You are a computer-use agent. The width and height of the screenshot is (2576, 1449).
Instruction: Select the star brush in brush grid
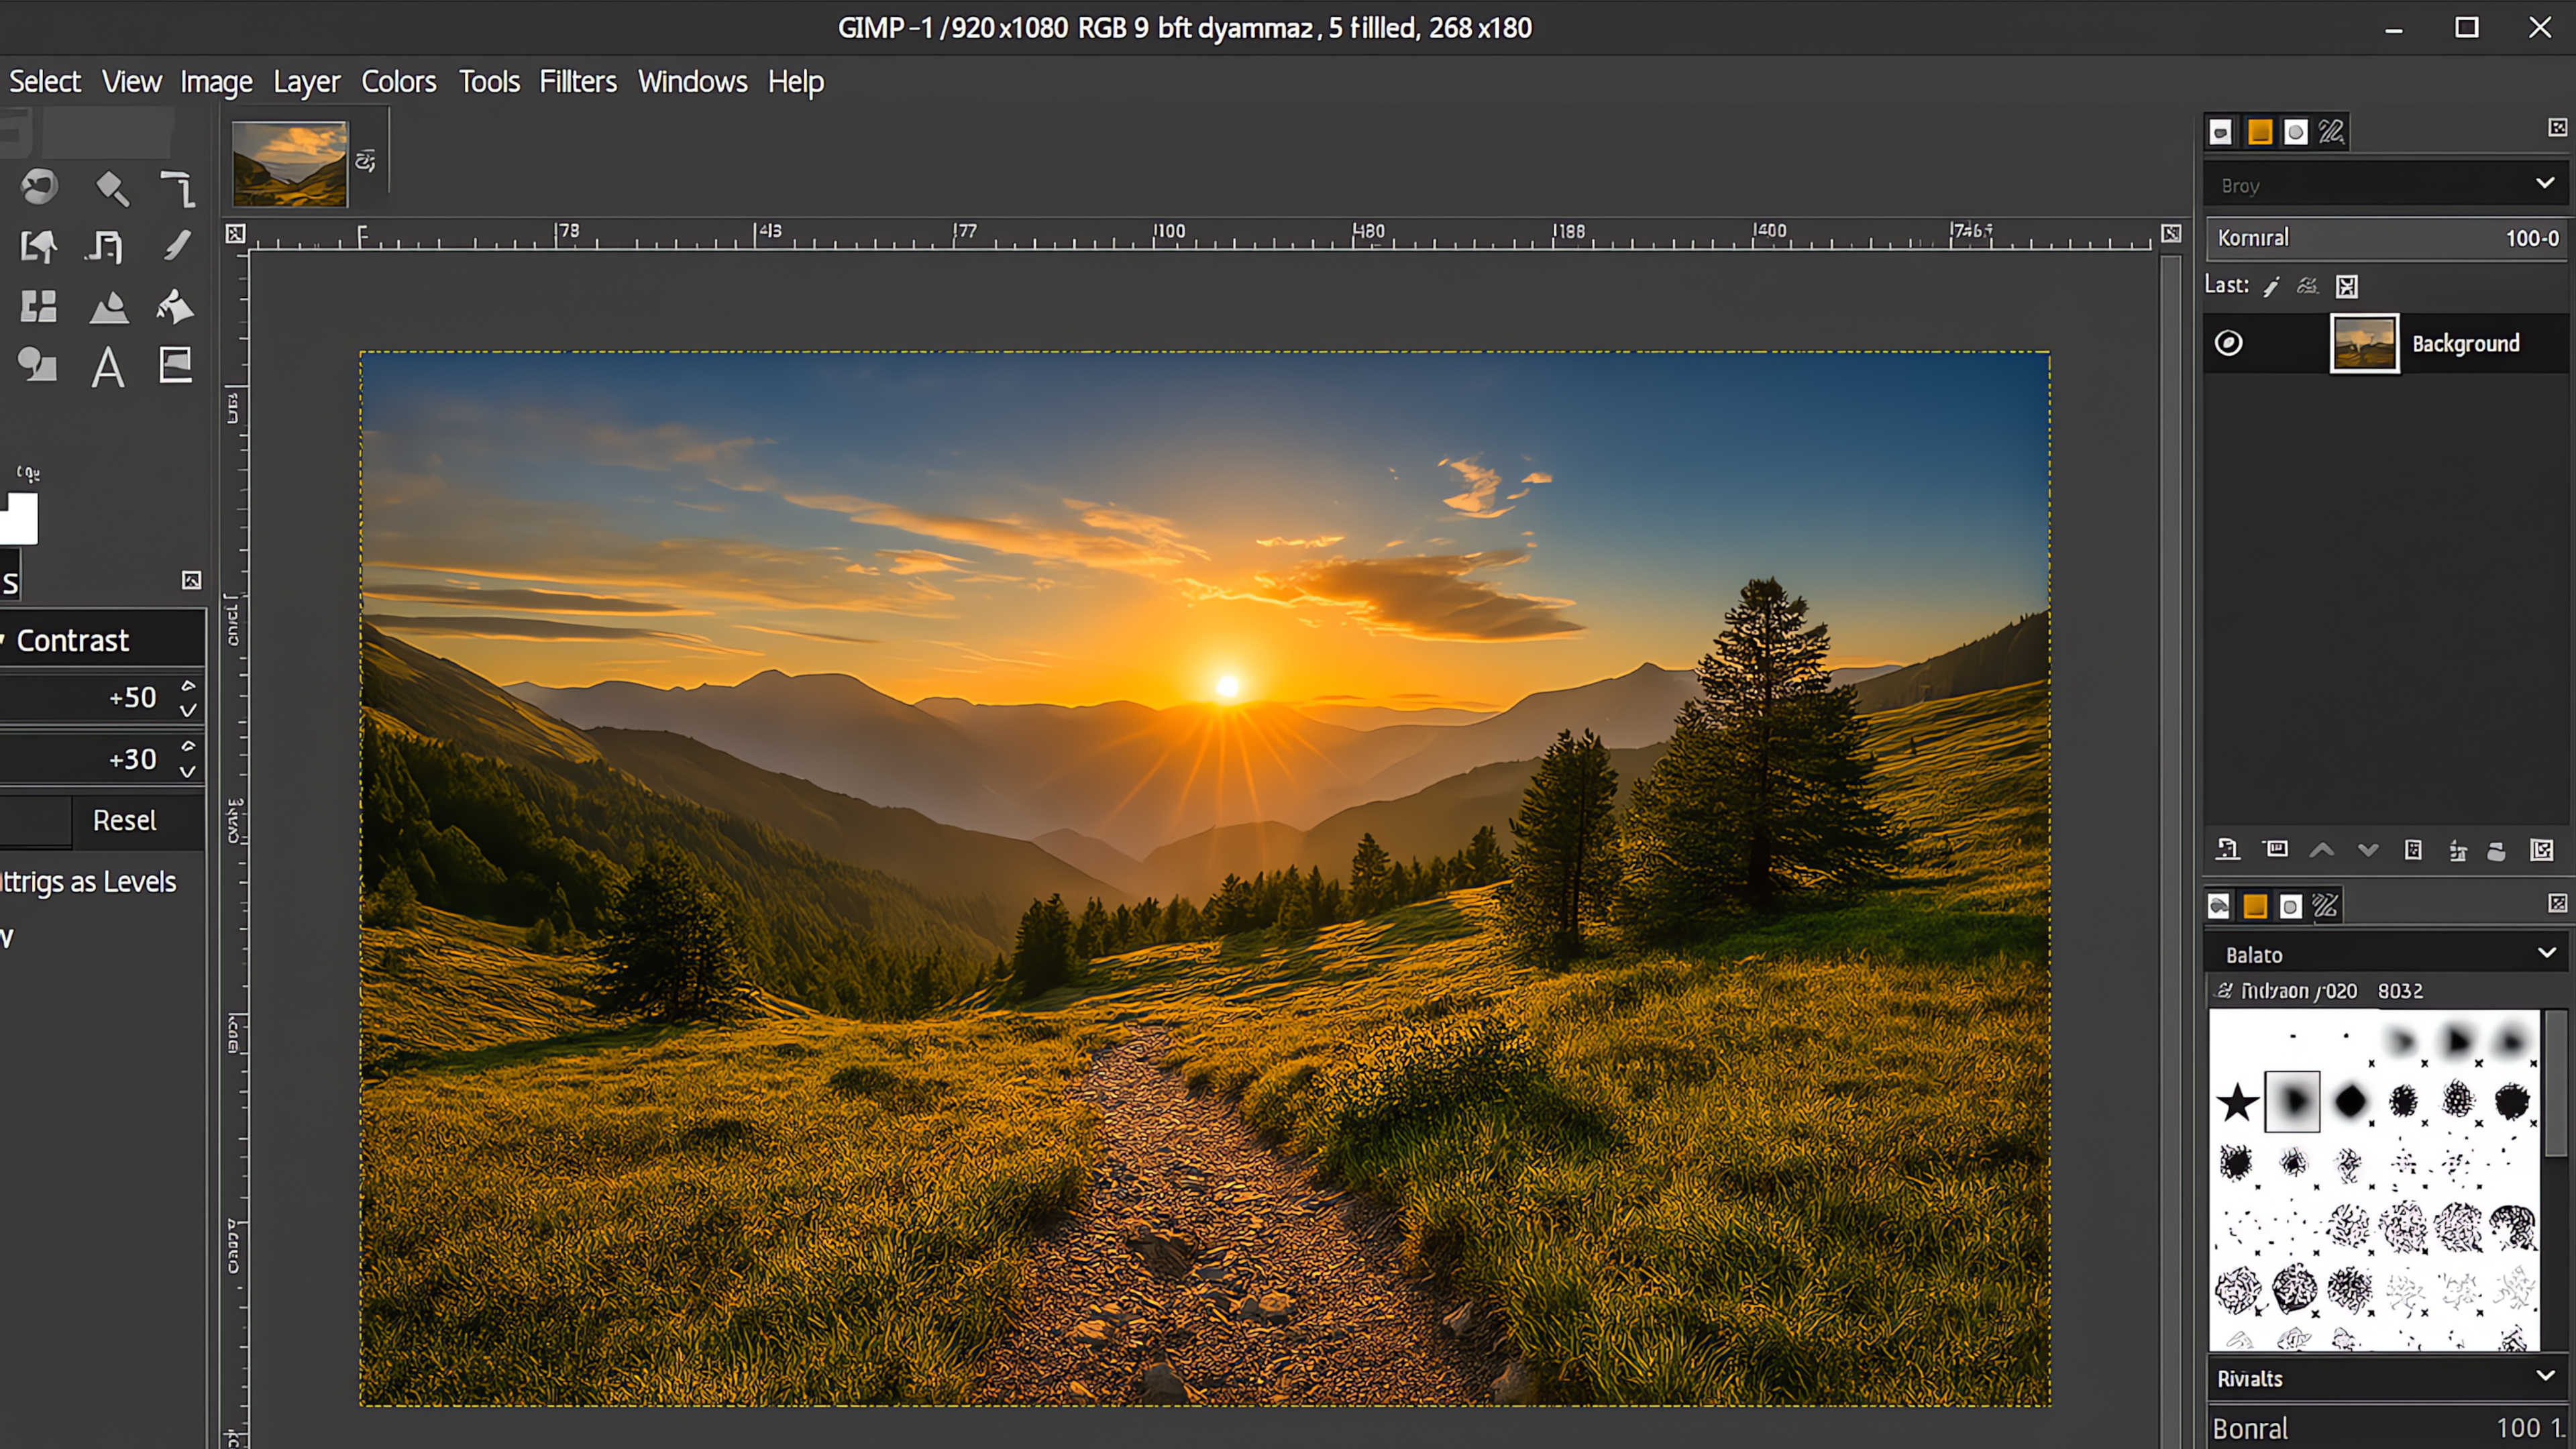(2236, 1103)
